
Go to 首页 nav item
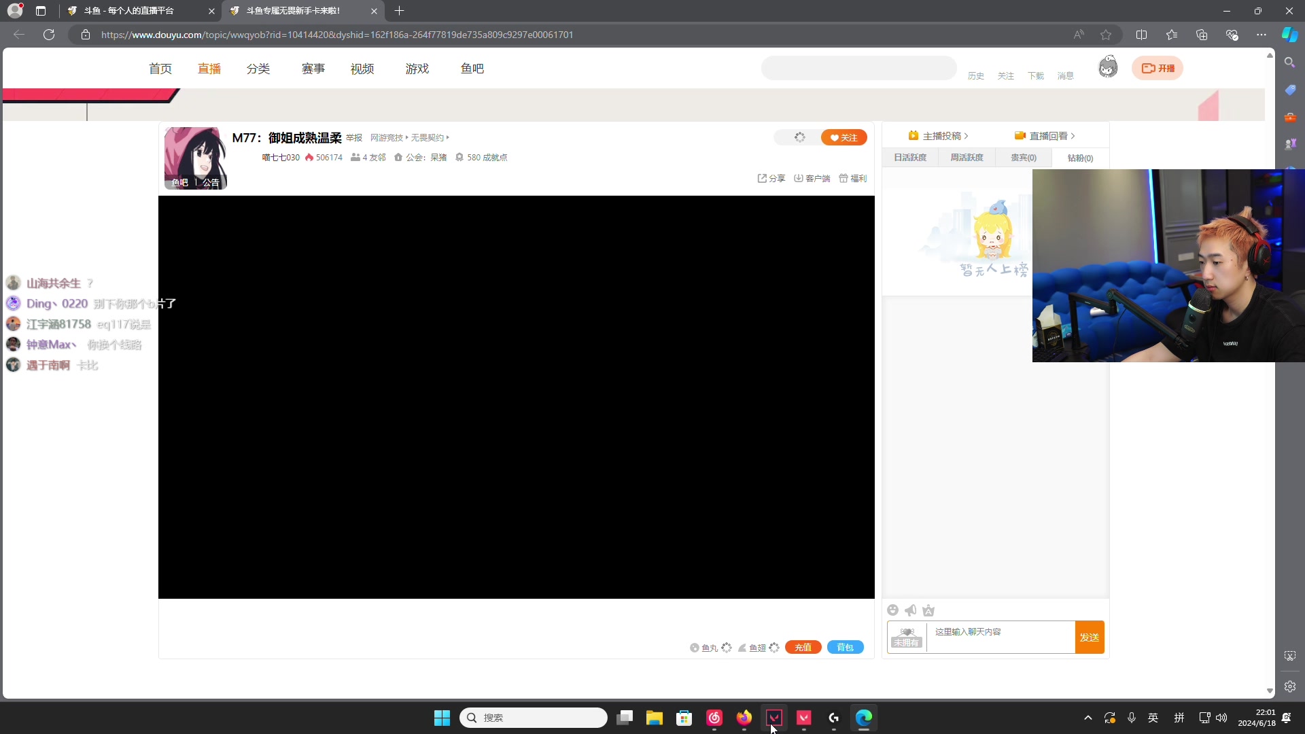click(x=160, y=69)
